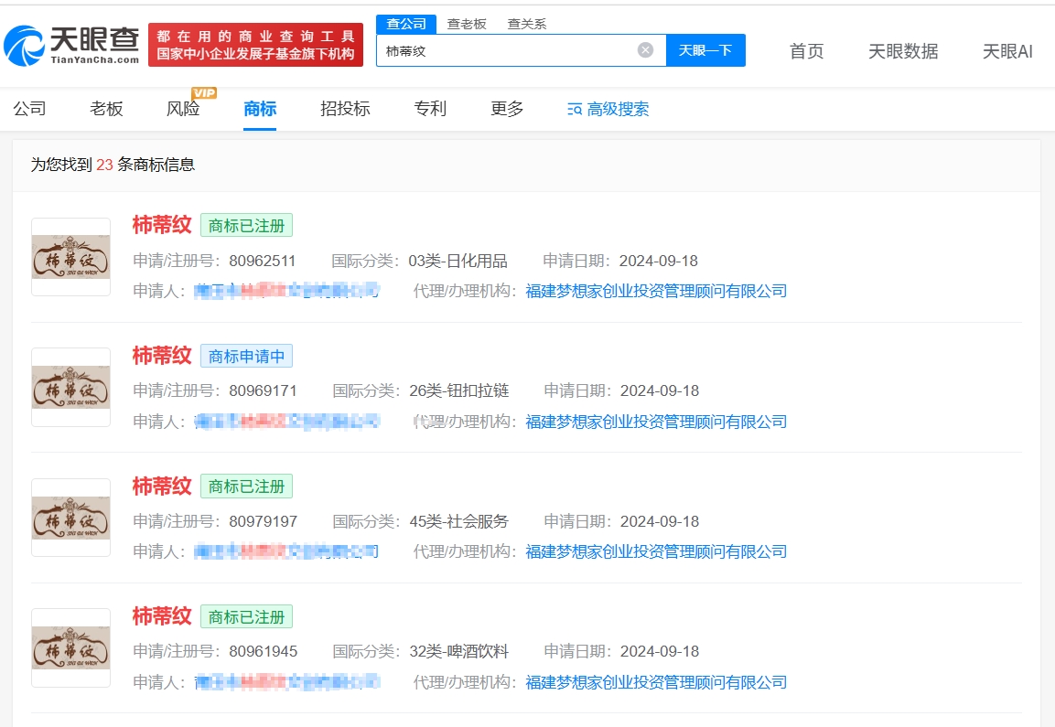Viewport: 1055px width, 727px height.
Task: Click the VIP badge above 风险
Action: [204, 92]
